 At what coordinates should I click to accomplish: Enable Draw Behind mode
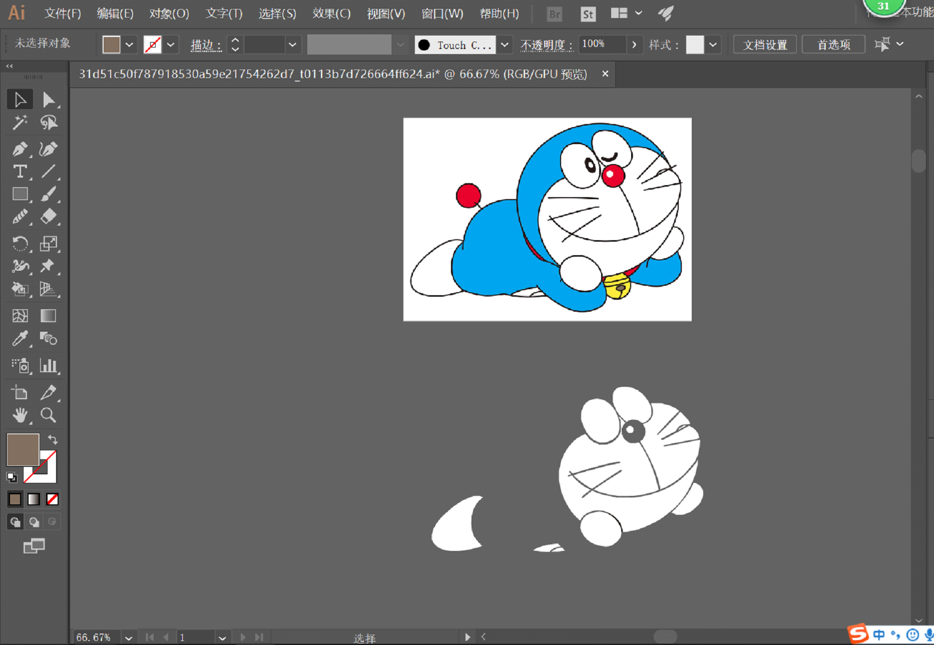[x=34, y=522]
